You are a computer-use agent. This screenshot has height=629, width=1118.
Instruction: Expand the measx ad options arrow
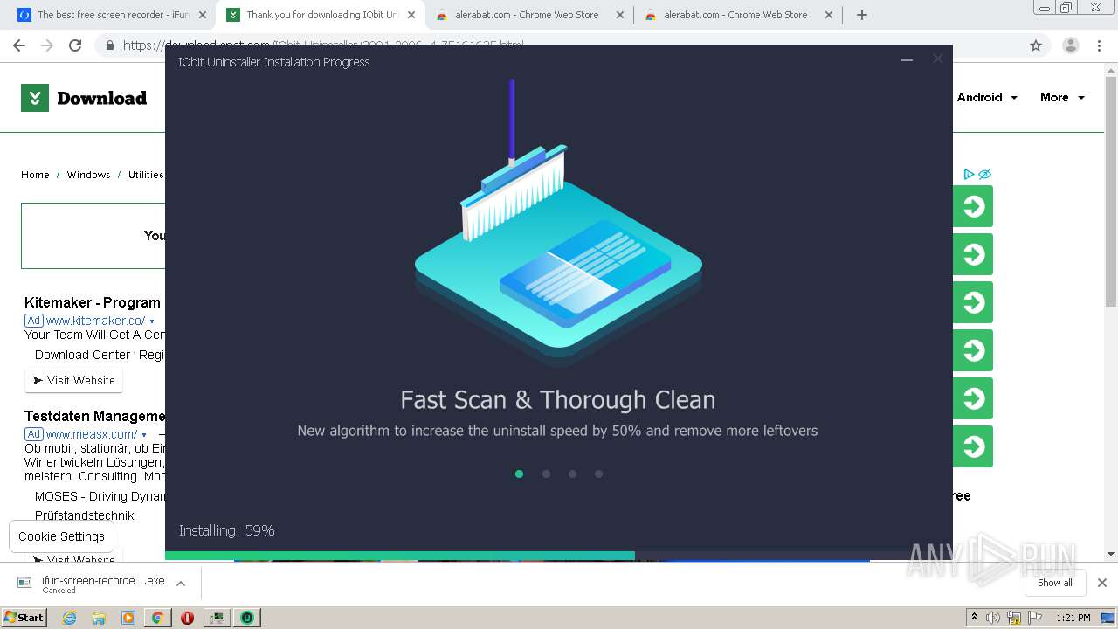tap(144, 435)
